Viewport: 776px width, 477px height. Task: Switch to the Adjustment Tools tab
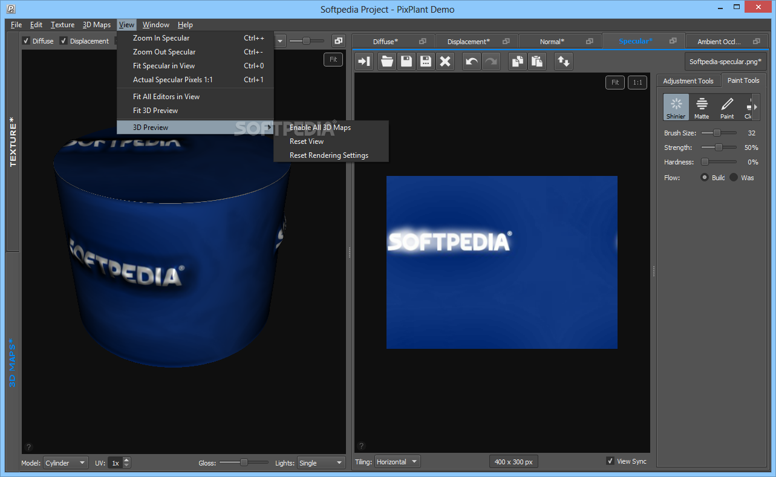coord(688,81)
